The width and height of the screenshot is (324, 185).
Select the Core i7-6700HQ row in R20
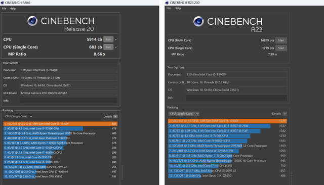tap(60, 148)
